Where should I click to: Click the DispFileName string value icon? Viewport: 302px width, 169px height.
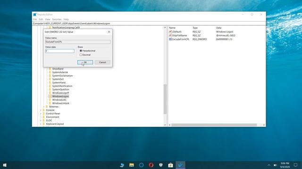click(x=170, y=36)
